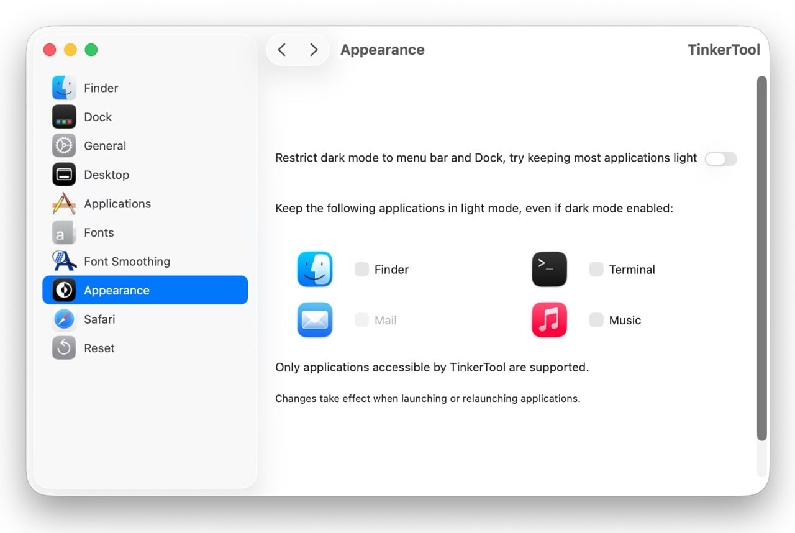Open Safari settings from the sidebar
Screen dimensions: 795x533
coord(65,319)
